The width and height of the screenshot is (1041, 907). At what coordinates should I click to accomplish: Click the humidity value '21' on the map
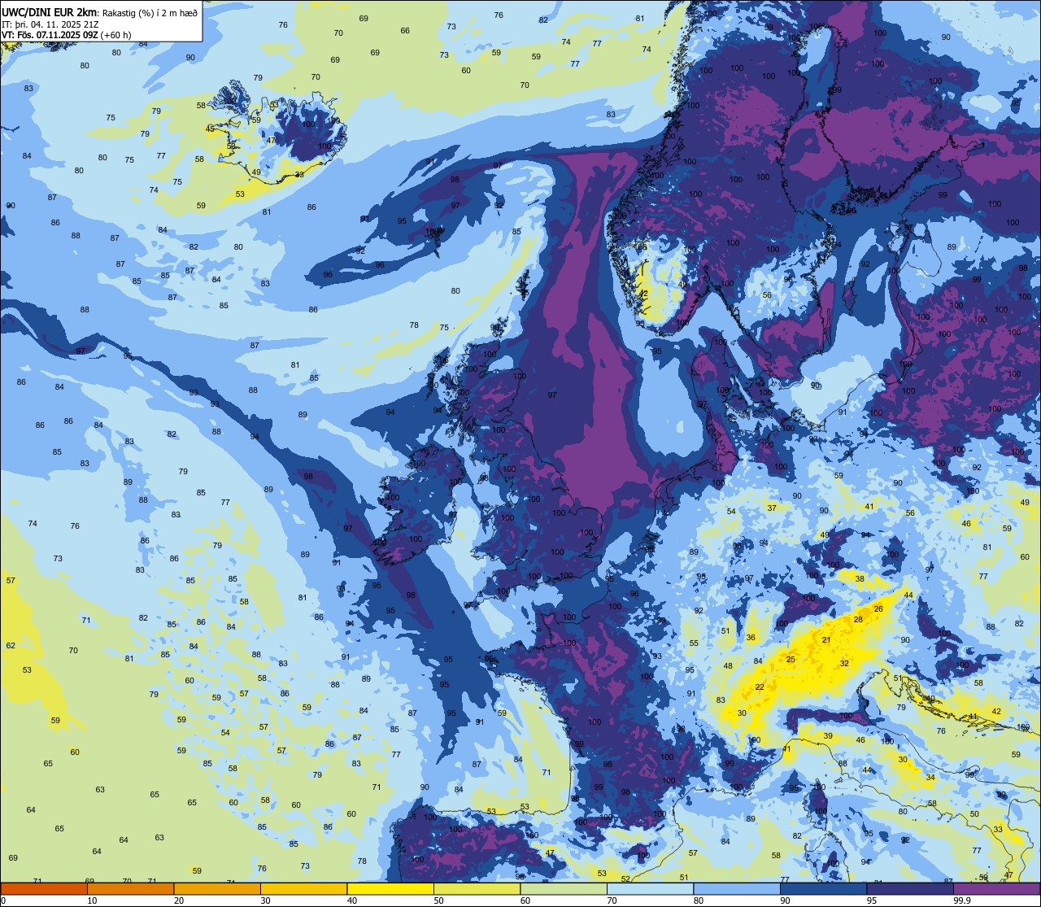click(x=826, y=640)
